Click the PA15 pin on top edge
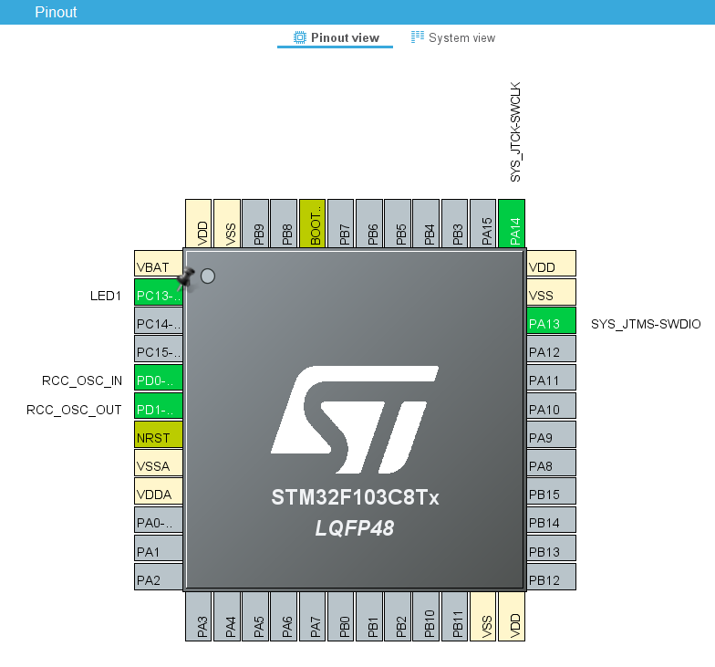 pyautogui.click(x=483, y=224)
